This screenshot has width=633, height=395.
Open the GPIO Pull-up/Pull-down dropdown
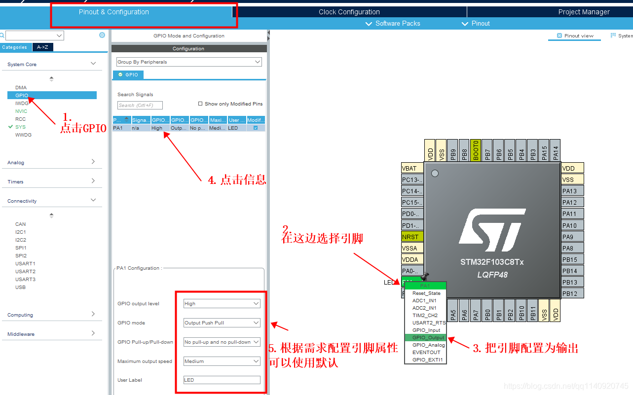[x=222, y=342]
